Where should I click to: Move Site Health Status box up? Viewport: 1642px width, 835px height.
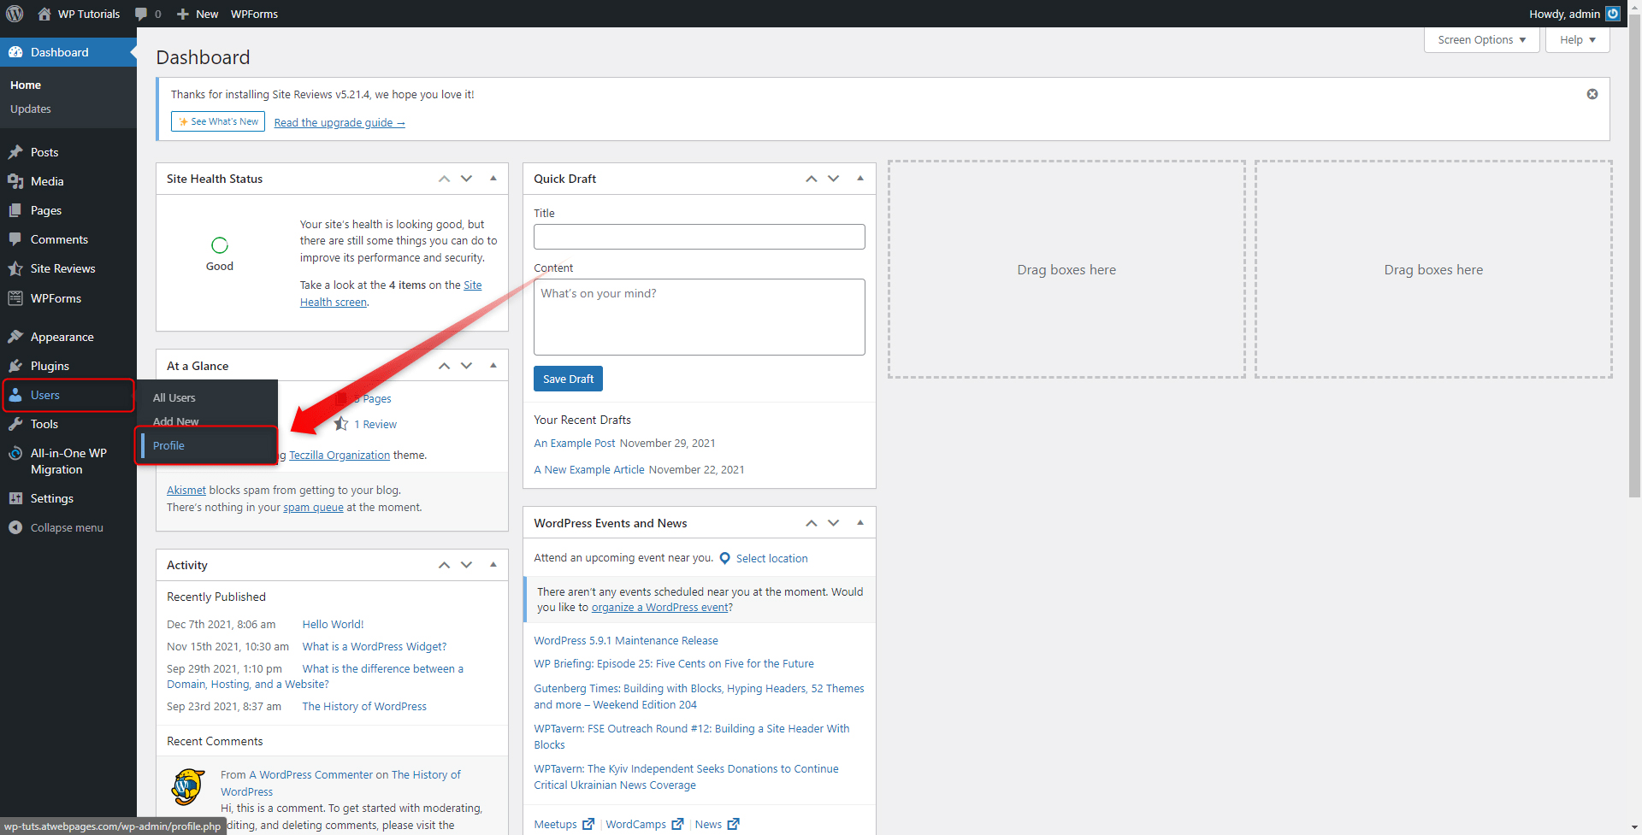pyautogui.click(x=444, y=179)
